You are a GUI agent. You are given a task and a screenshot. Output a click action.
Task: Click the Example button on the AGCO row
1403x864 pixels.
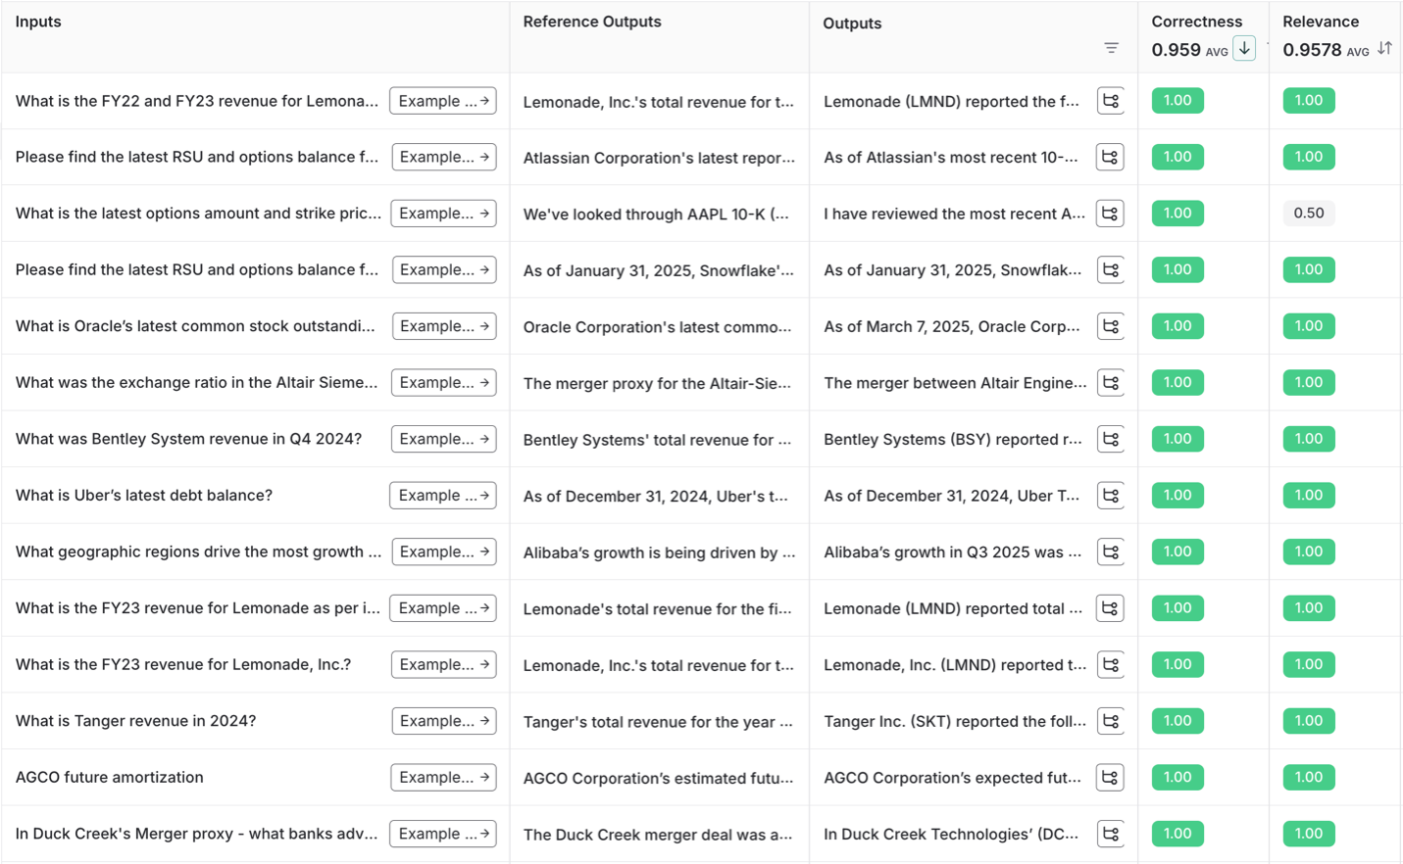point(443,778)
